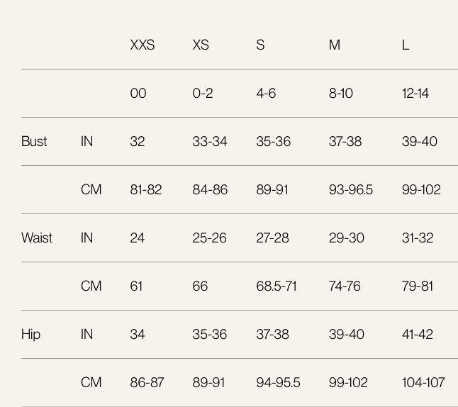This screenshot has width=458, height=407.
Task: Click the 4-6 numeric size cell
Action: [x=266, y=93]
